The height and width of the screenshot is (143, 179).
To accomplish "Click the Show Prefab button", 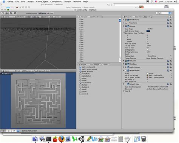I will click(x=97, y=17).
